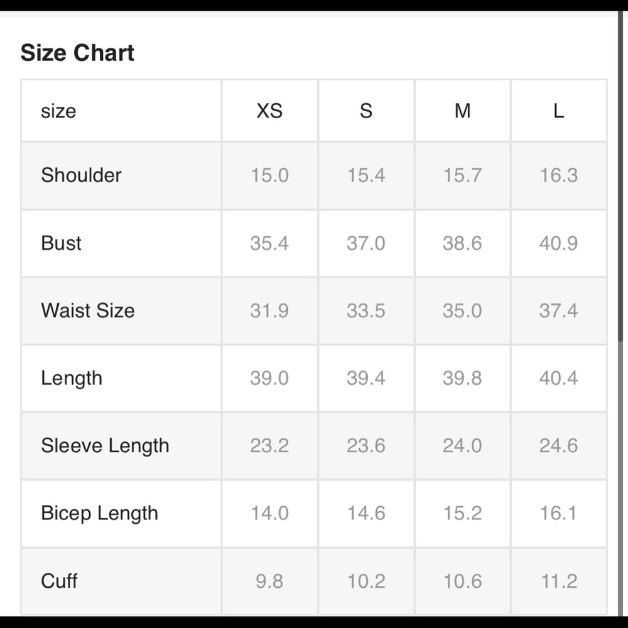Click the Waist Size row label
This screenshot has height=628, width=628.
pos(88,310)
